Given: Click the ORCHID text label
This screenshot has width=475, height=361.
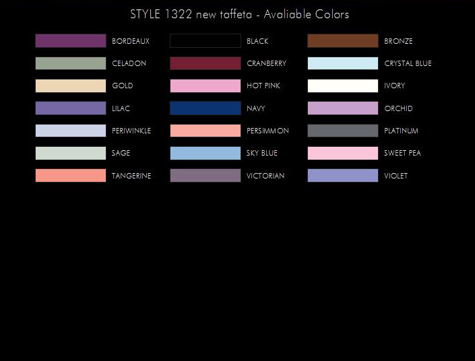Looking at the screenshot, I should click(398, 108).
